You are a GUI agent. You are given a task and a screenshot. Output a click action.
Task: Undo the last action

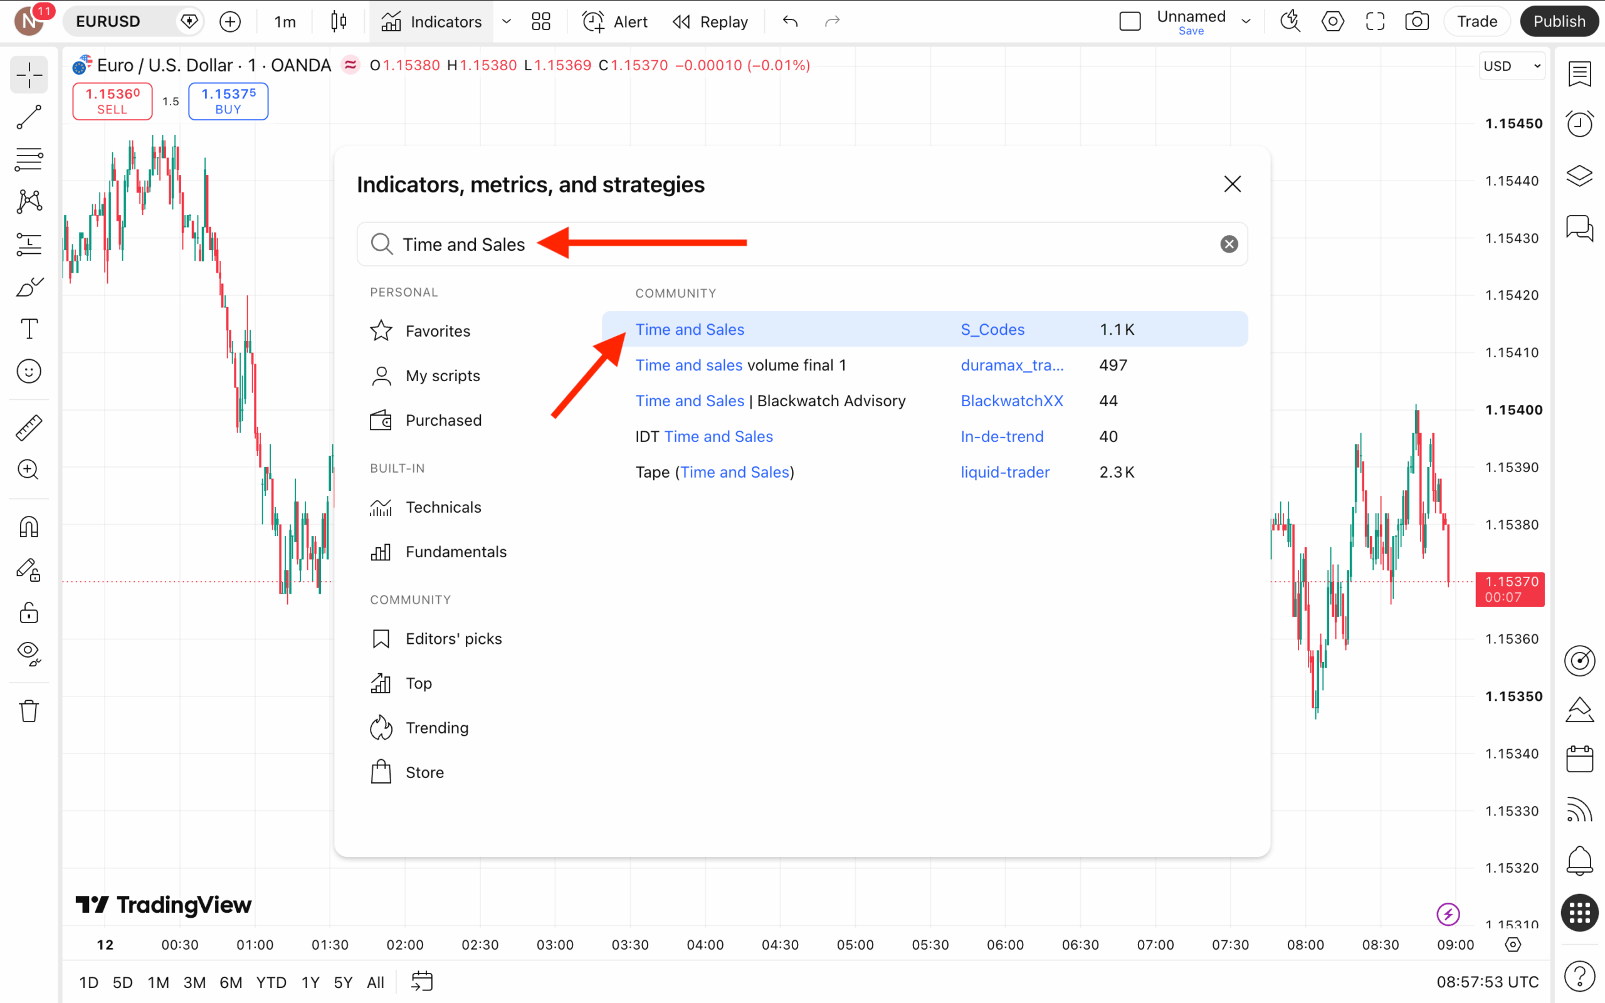click(790, 21)
